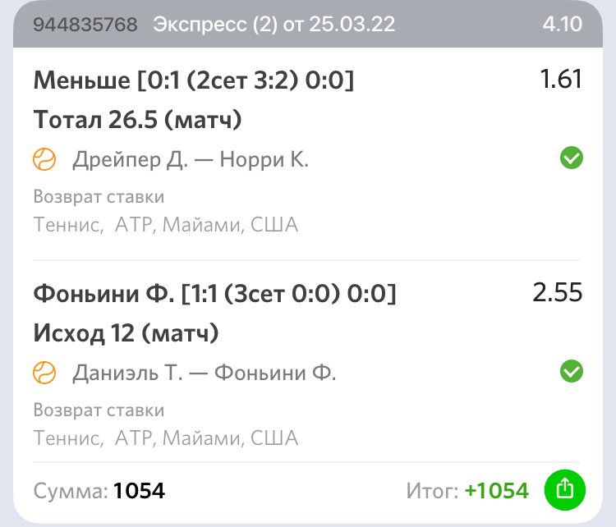
Task: Tap the green share button
Action: coord(563,490)
